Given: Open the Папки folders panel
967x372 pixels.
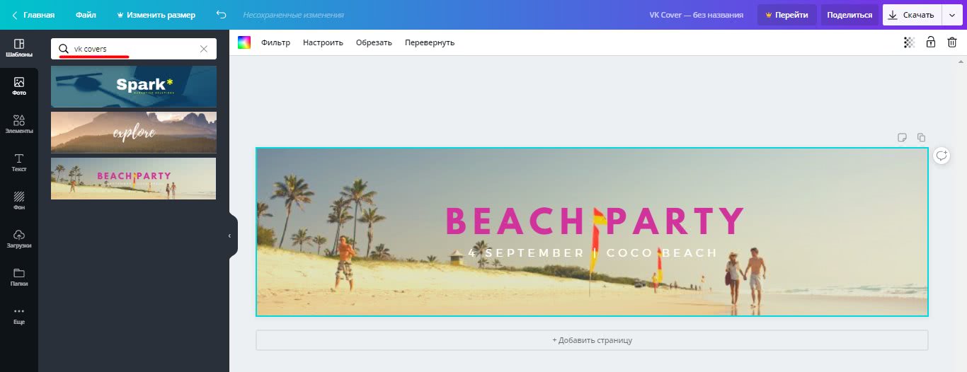Looking at the screenshot, I should point(19,277).
